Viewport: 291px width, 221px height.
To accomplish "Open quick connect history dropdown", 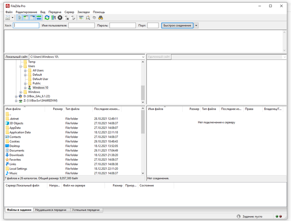I will (x=196, y=25).
